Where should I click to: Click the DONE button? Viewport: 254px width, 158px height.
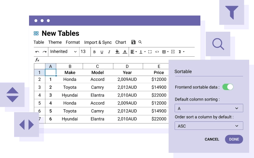[x=234, y=139]
